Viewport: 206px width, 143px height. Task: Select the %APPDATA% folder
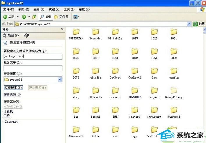pyautogui.click(x=76, y=34)
